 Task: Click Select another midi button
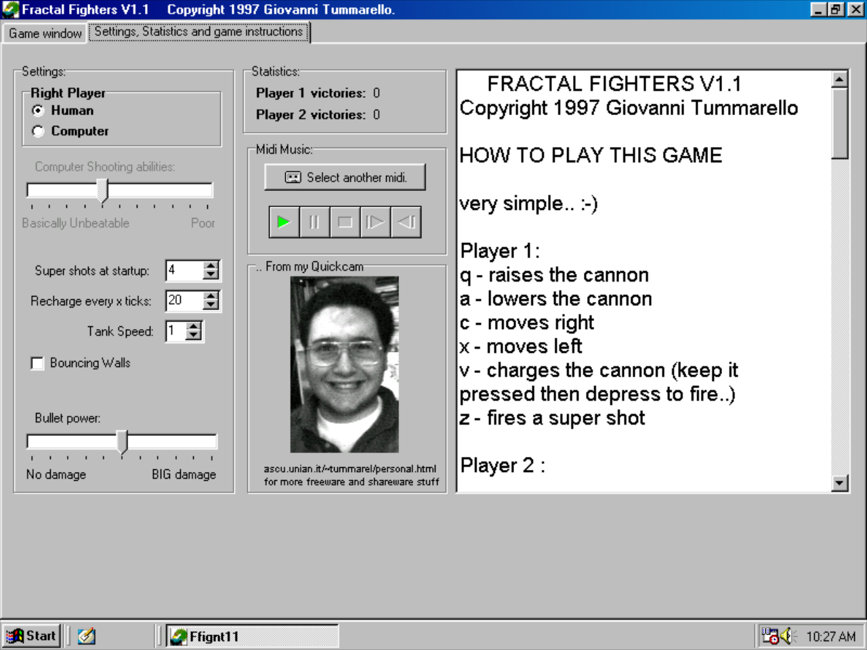pos(345,177)
